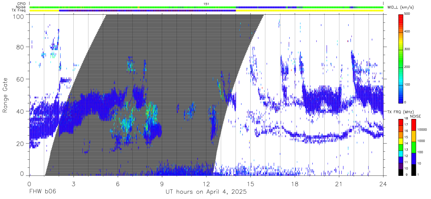Image resolution: width=431 pixels, height=199 pixels.
Task: Click the TX Freq strip above the plot
Action: click(x=206, y=11)
